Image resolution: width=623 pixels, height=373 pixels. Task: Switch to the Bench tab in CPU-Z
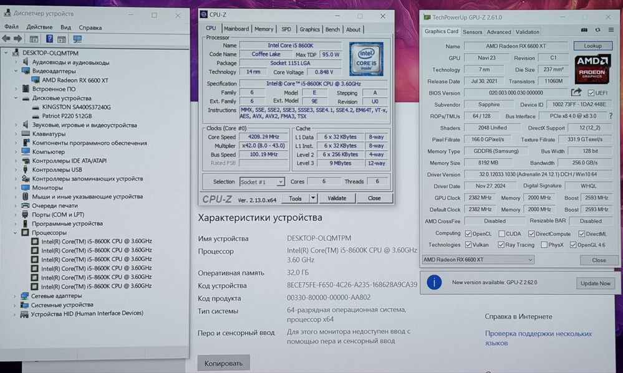[x=332, y=29]
